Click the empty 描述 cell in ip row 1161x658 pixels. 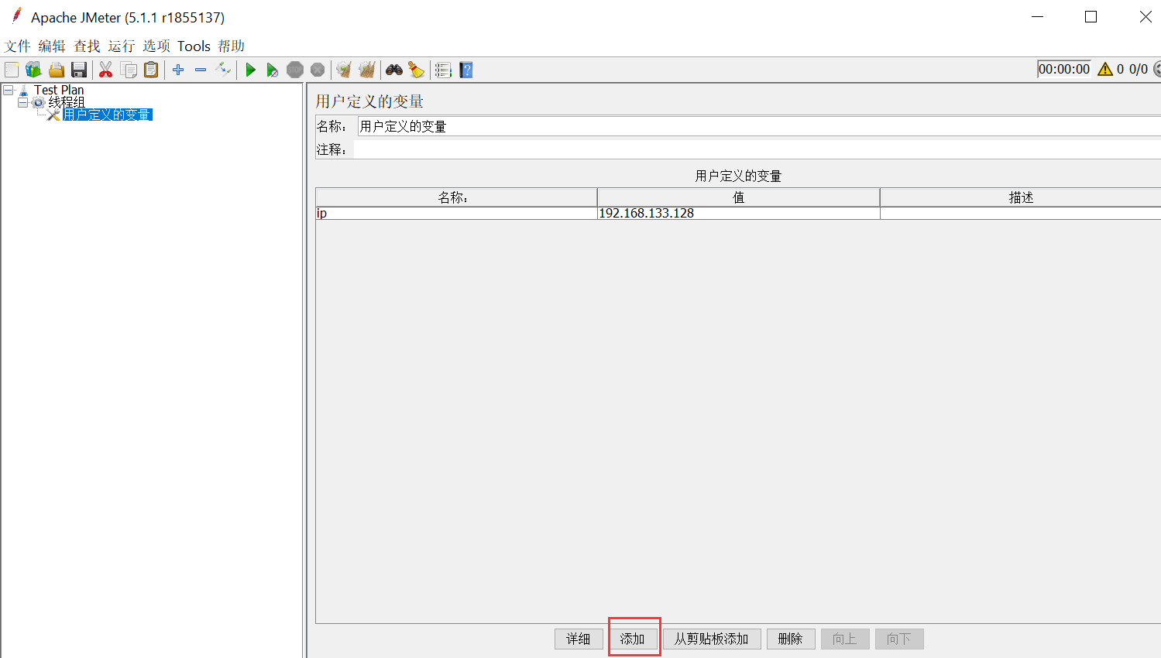pos(1021,213)
